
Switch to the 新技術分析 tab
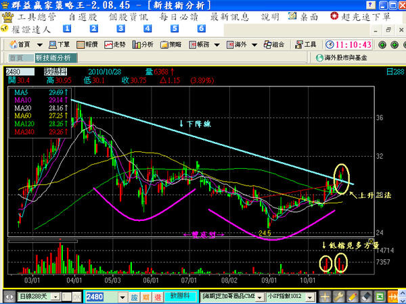point(56,58)
